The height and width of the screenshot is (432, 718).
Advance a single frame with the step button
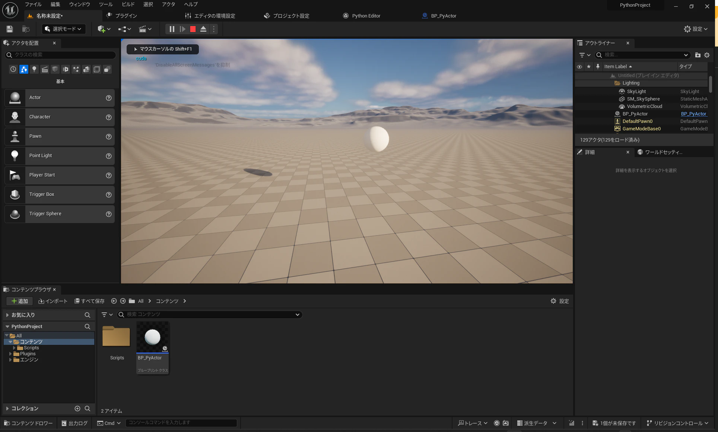coord(182,29)
